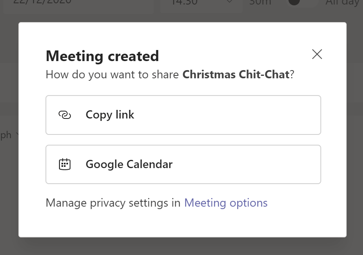Click the "All day" text label

[x=343, y=3]
